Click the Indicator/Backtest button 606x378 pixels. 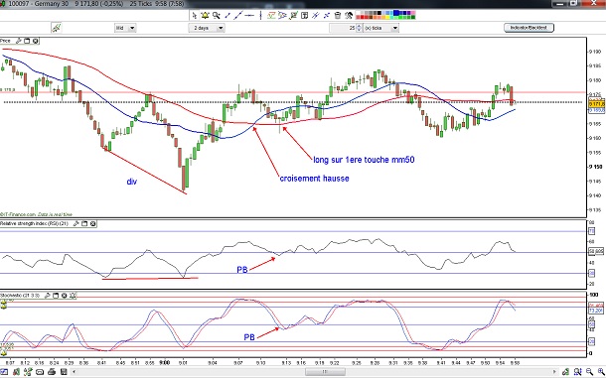pyautogui.click(x=529, y=28)
